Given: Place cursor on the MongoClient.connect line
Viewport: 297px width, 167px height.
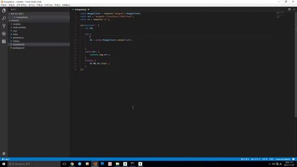Looking at the screenshot, I should pyautogui.click(x=111, y=40).
